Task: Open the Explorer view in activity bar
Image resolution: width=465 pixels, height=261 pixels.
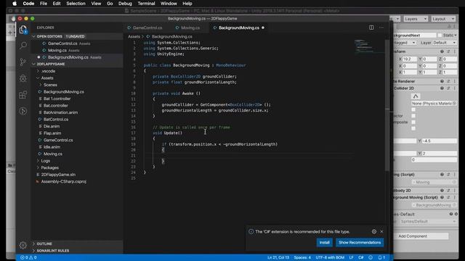Action: (23, 30)
